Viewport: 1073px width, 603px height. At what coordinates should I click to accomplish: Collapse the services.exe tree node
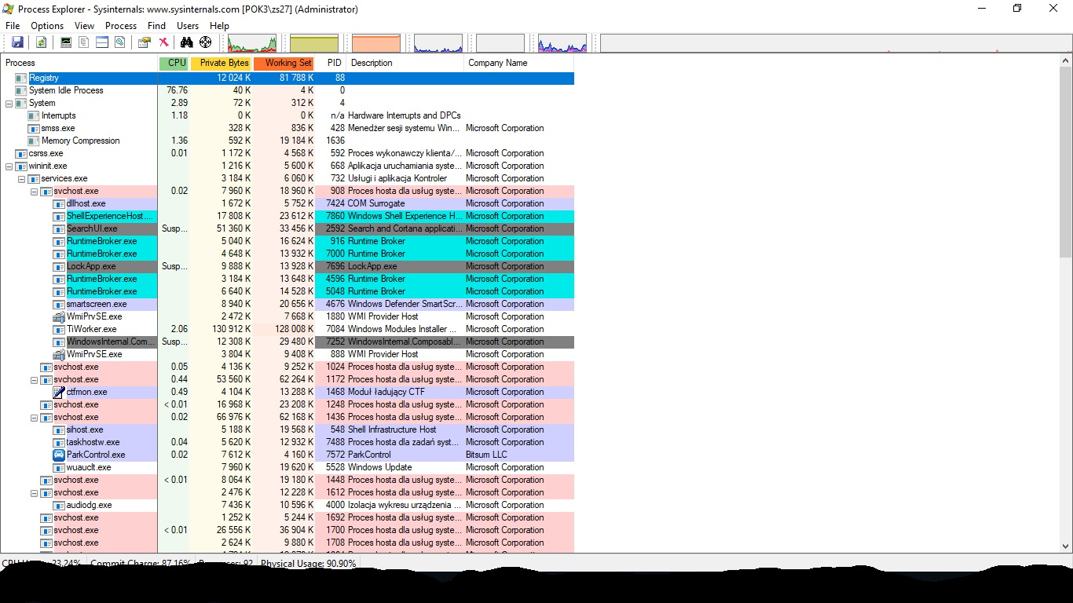pyautogui.click(x=22, y=178)
